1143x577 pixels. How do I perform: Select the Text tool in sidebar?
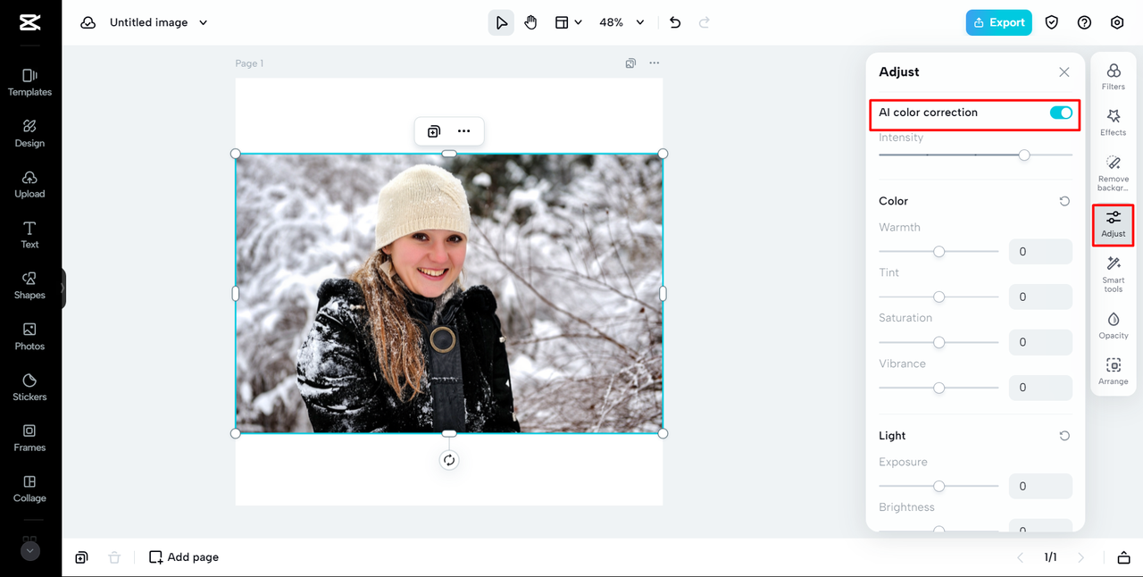click(x=29, y=235)
